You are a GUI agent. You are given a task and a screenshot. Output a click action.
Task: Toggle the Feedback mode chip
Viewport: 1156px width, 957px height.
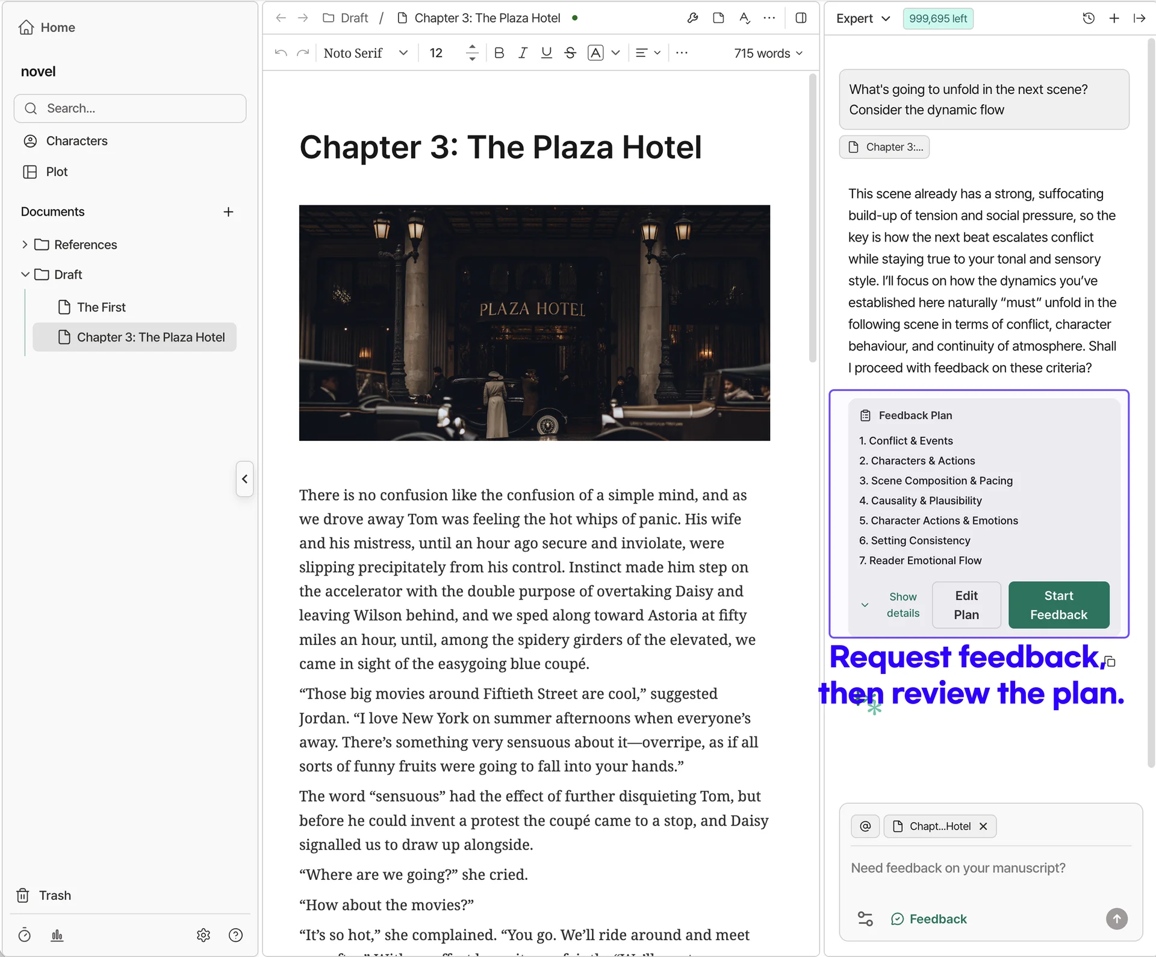(929, 918)
